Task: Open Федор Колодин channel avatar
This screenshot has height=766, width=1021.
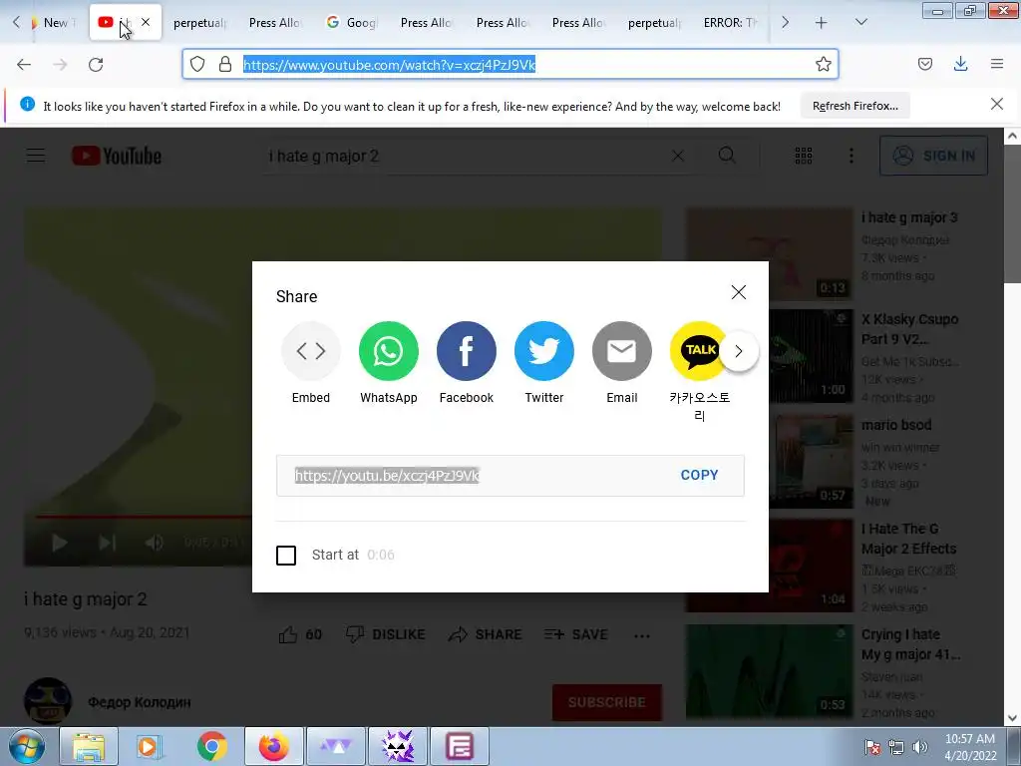Action: [x=48, y=701]
